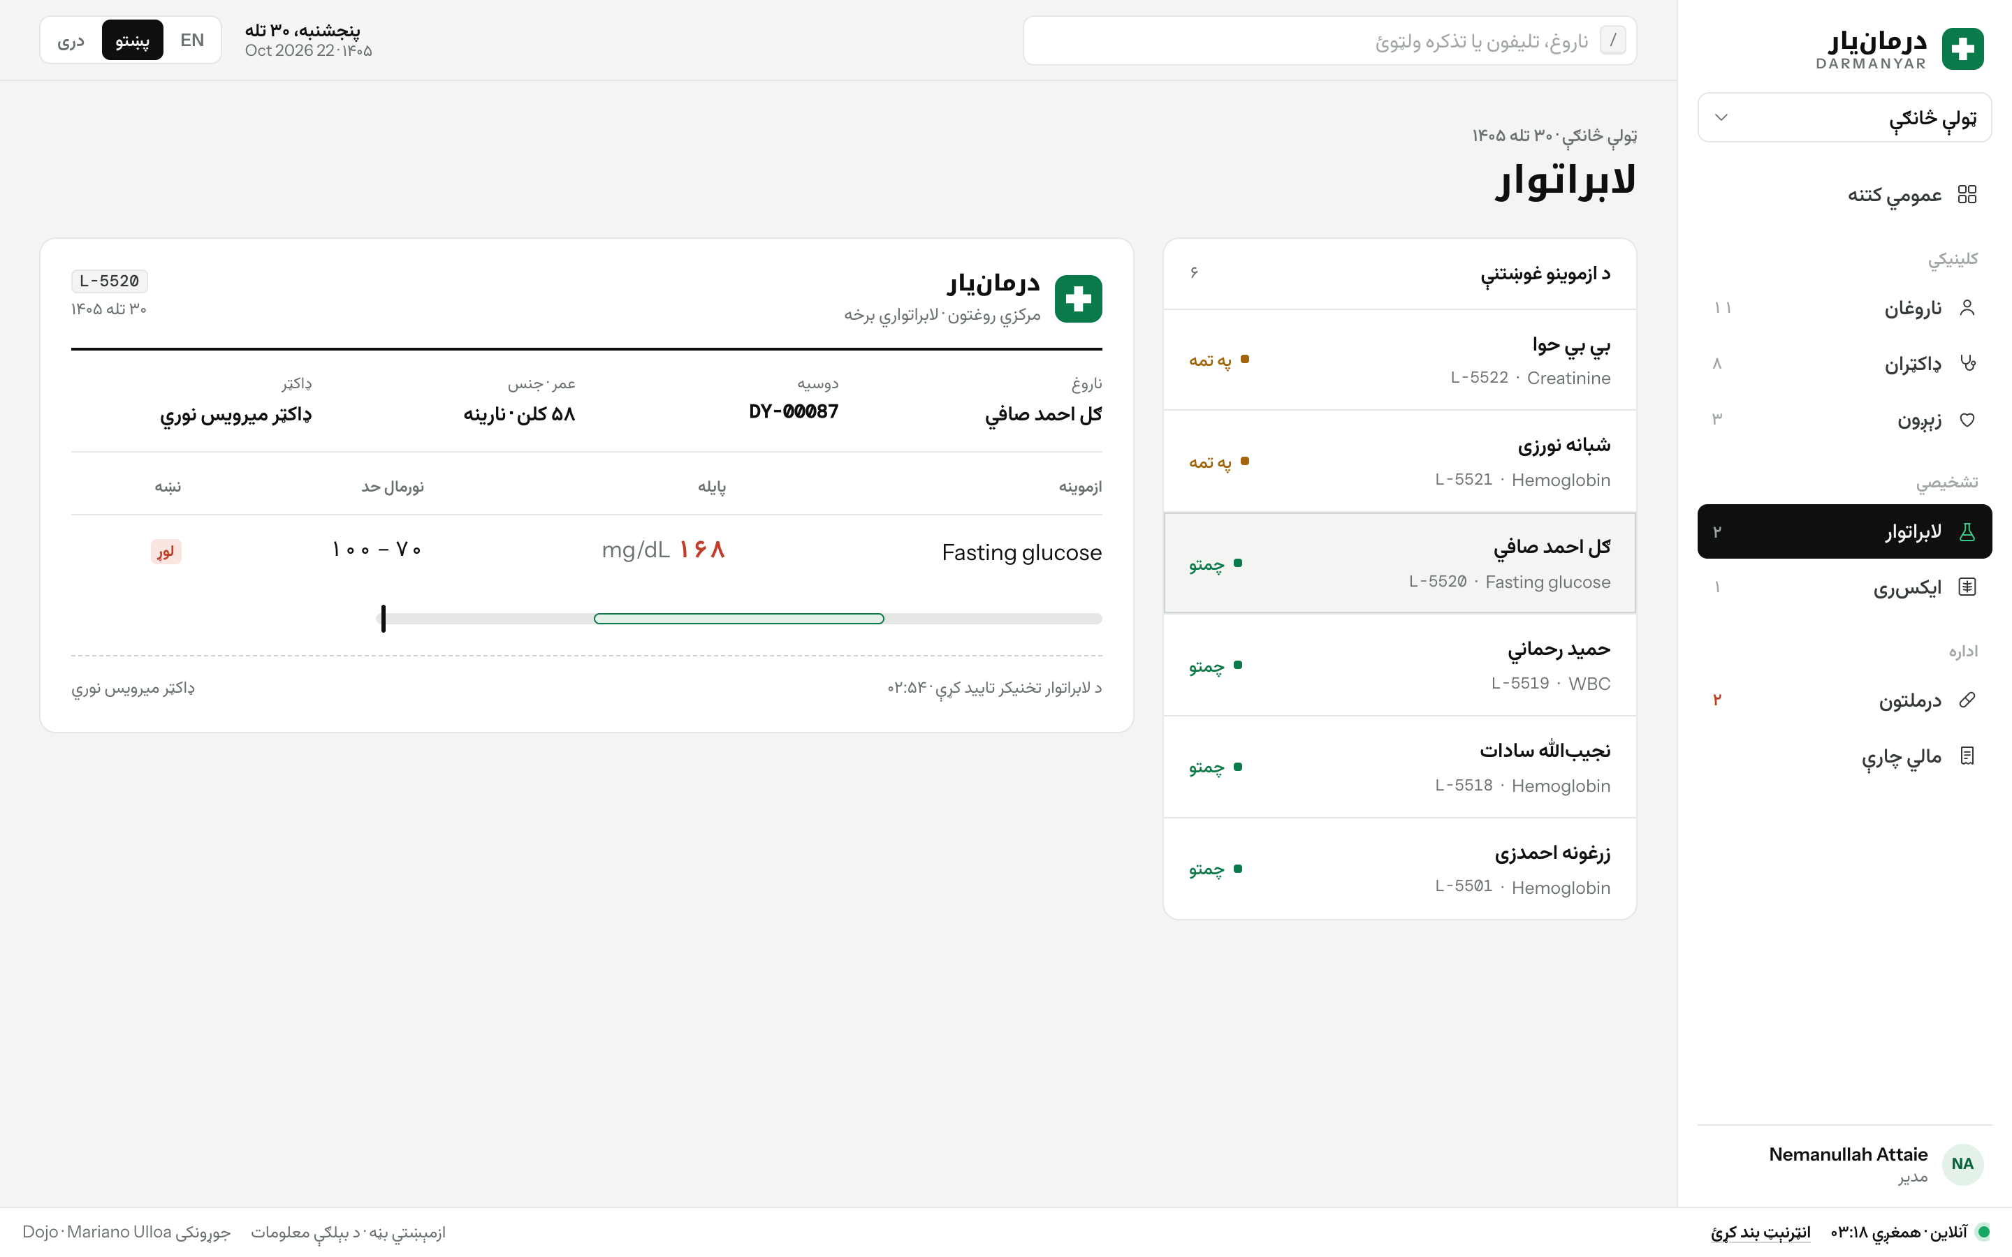Click the NA user avatar

pyautogui.click(x=1962, y=1164)
